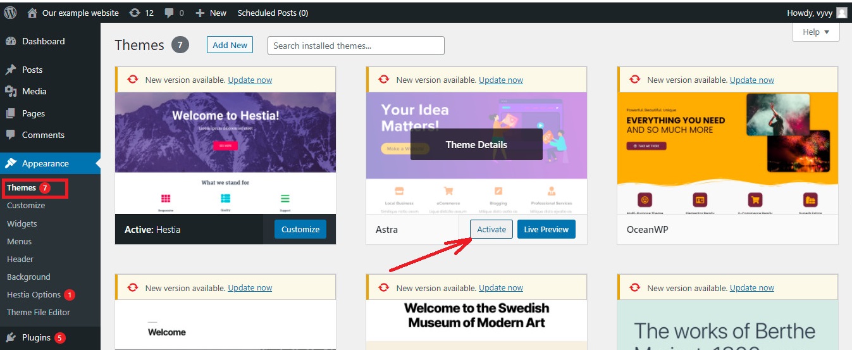Open the OceanWP theme screenshot thumbnail
This screenshot has height=350, width=852.
coord(727,153)
